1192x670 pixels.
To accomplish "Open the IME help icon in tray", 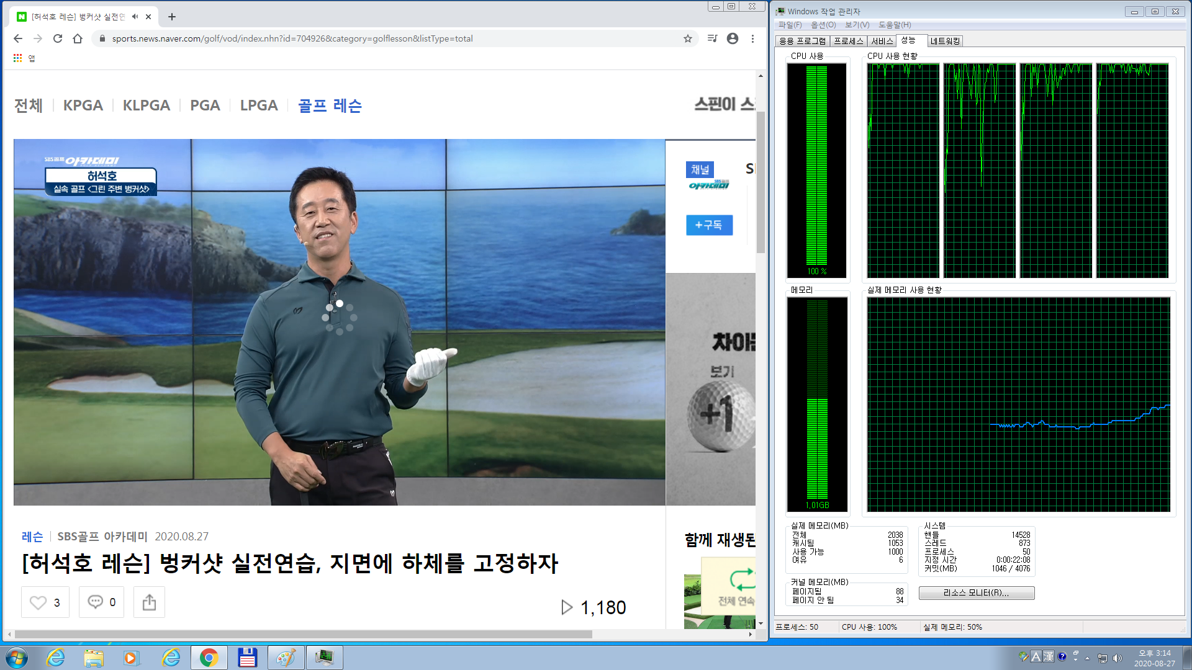I will click(1062, 656).
